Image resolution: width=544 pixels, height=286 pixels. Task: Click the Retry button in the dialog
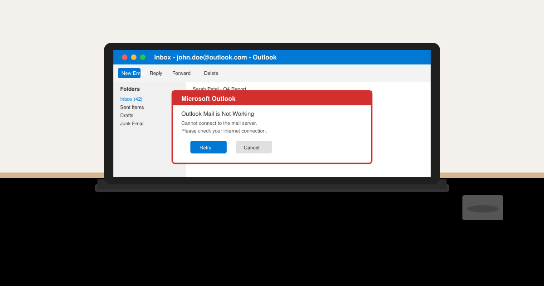coord(209,147)
